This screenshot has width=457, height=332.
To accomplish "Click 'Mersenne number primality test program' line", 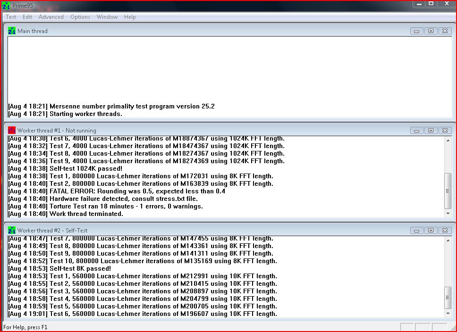I will click(x=111, y=106).
